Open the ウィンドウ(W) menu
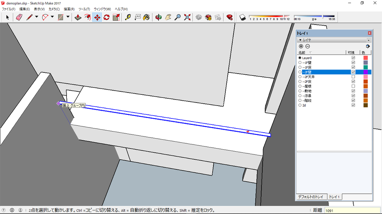The image size is (382, 214). tap(102, 9)
